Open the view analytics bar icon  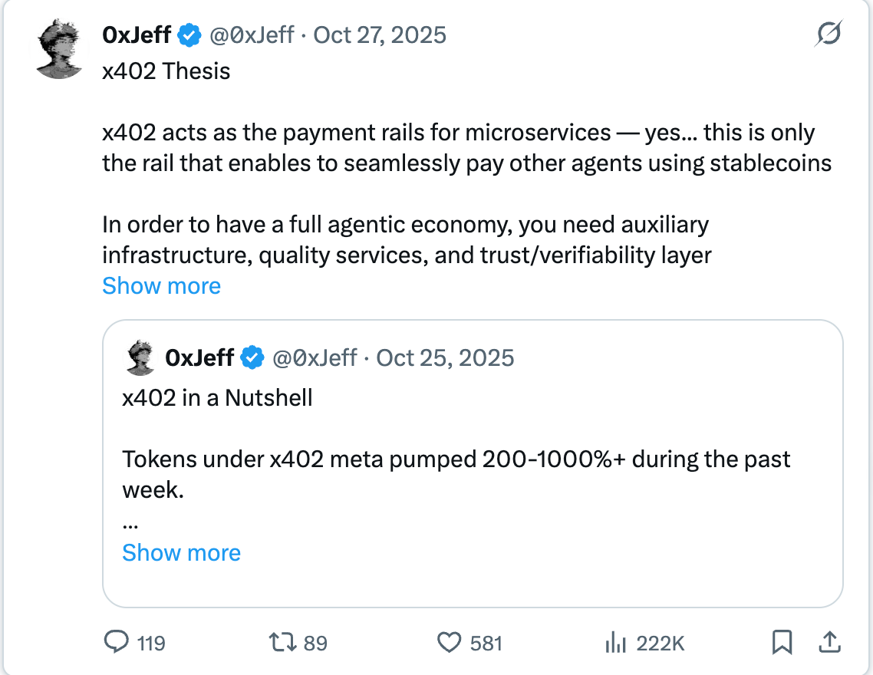[615, 642]
